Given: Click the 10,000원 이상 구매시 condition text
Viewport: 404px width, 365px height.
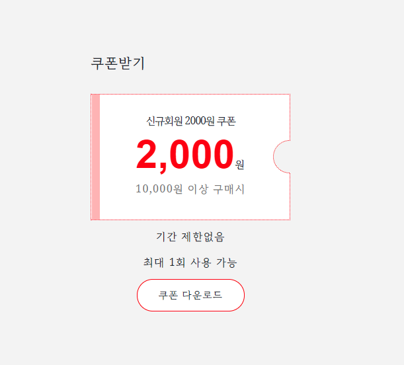Looking at the screenshot, I should coord(190,189).
